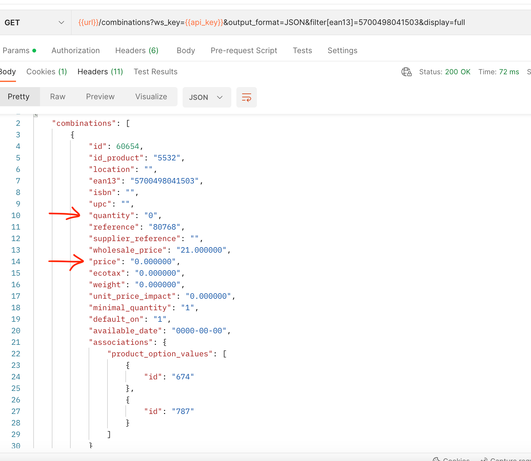Click the Status 200 OK label
This screenshot has height=461, width=531.
445,72
